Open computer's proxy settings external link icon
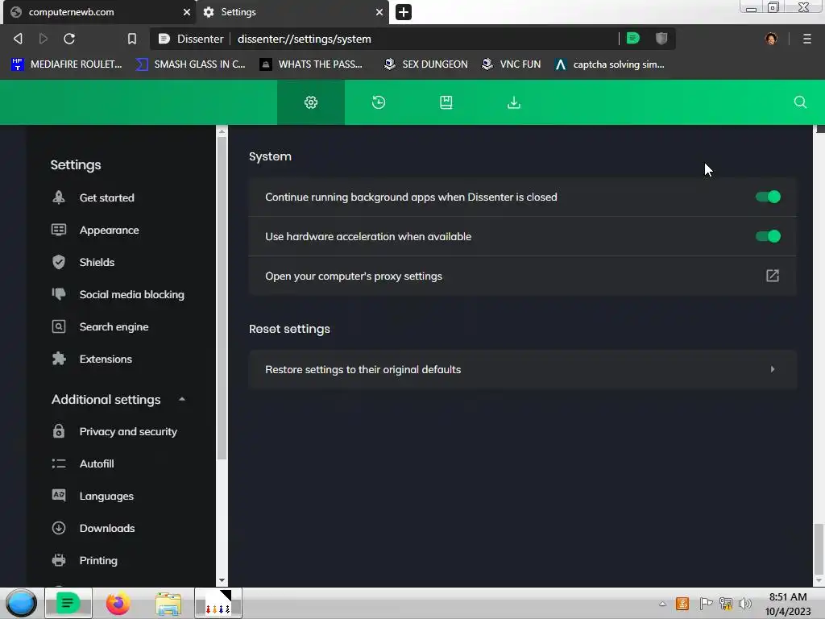 pos(773,276)
